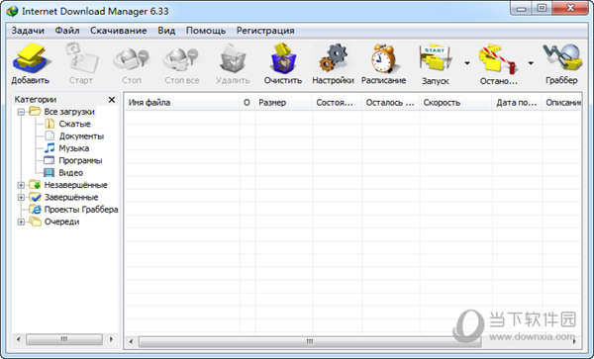Image resolution: width=594 pixels, height=359 pixels.
Task: Click the Стоп все toolbar icon
Action: click(x=181, y=59)
